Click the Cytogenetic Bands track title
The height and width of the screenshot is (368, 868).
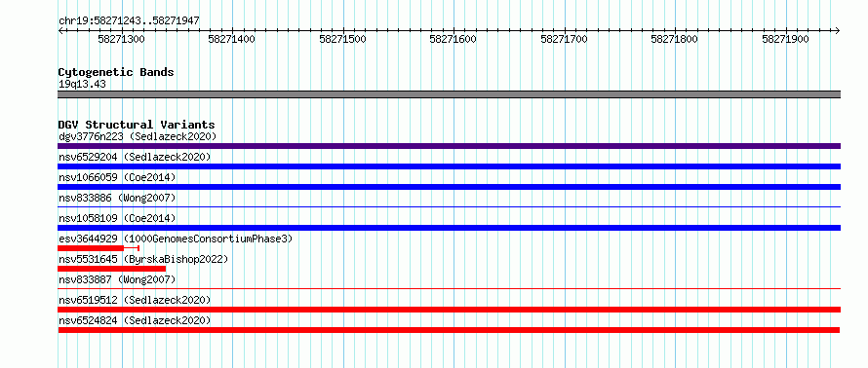pos(116,72)
